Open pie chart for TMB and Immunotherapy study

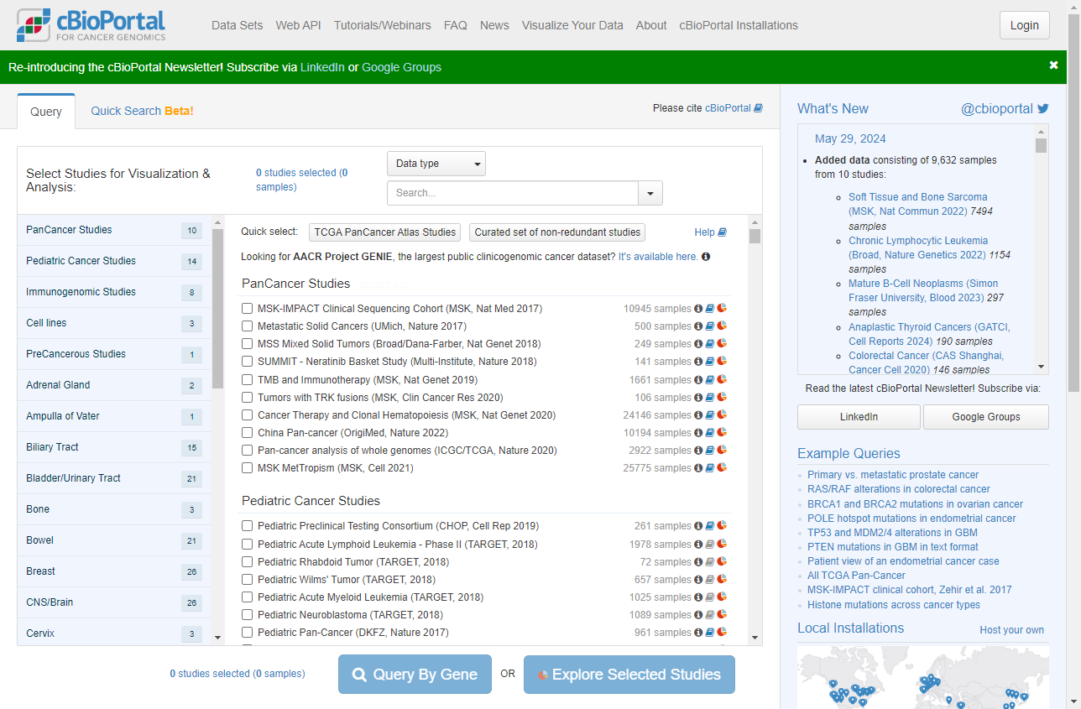coord(722,379)
